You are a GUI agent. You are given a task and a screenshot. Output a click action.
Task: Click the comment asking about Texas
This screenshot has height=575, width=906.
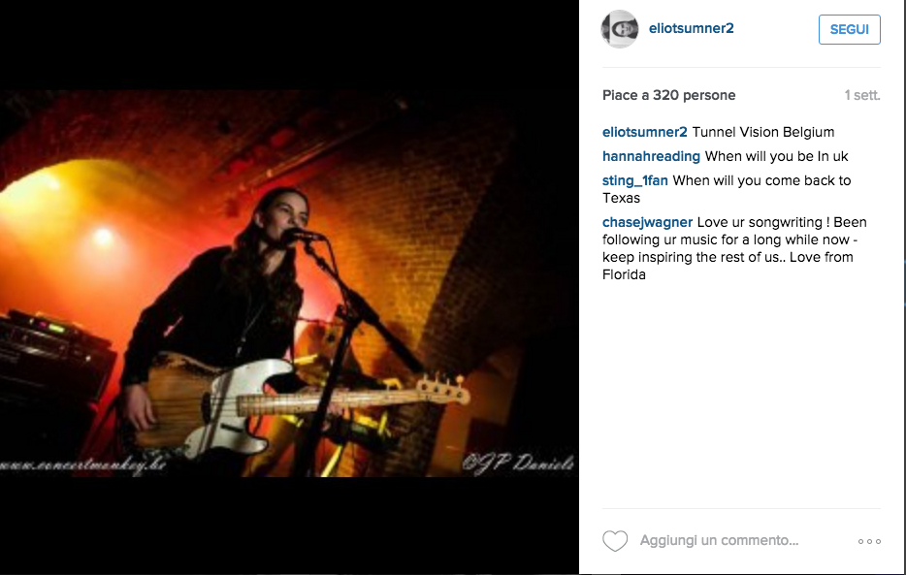click(727, 189)
